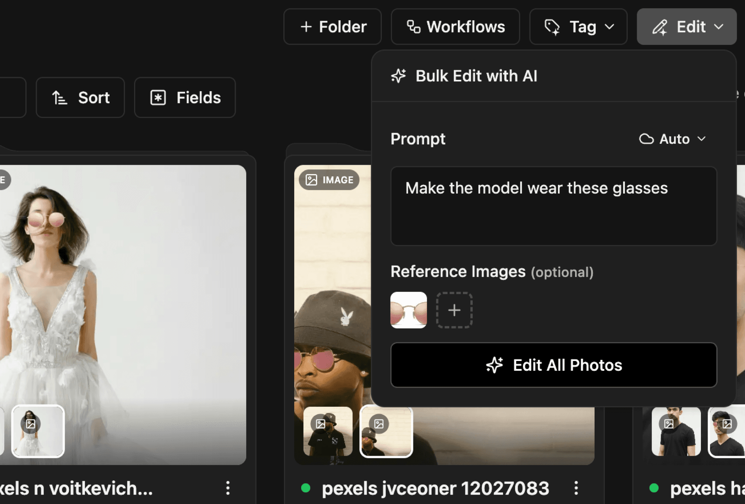Click the cloud icon next to Auto
745x504 pixels.
(646, 139)
